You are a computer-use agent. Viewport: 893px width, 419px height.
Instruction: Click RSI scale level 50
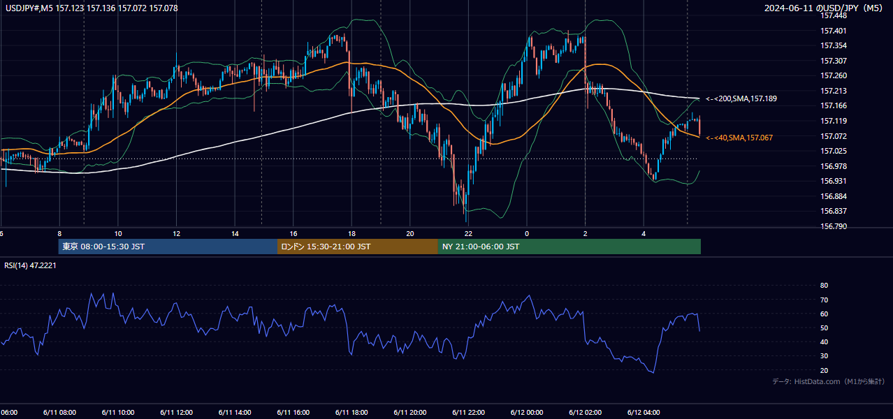824,328
